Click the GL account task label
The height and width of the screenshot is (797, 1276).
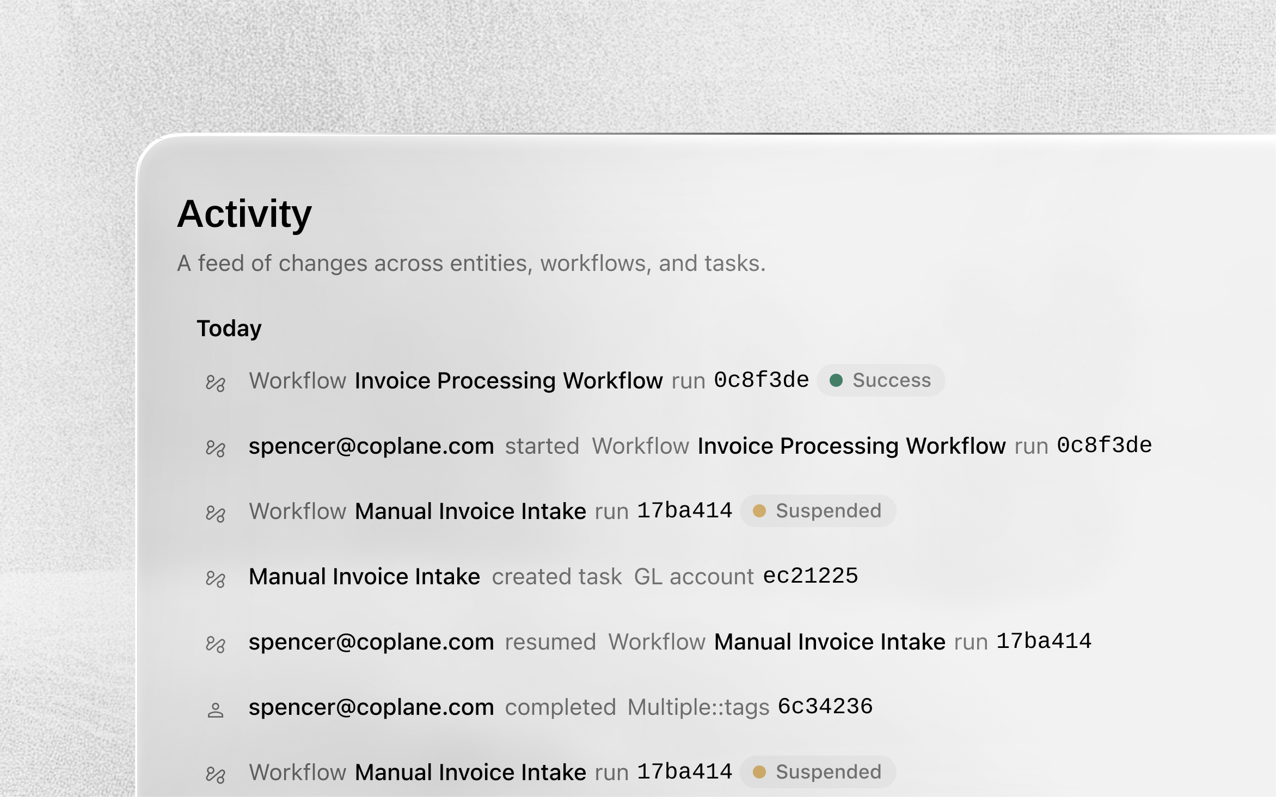pyautogui.click(x=694, y=577)
